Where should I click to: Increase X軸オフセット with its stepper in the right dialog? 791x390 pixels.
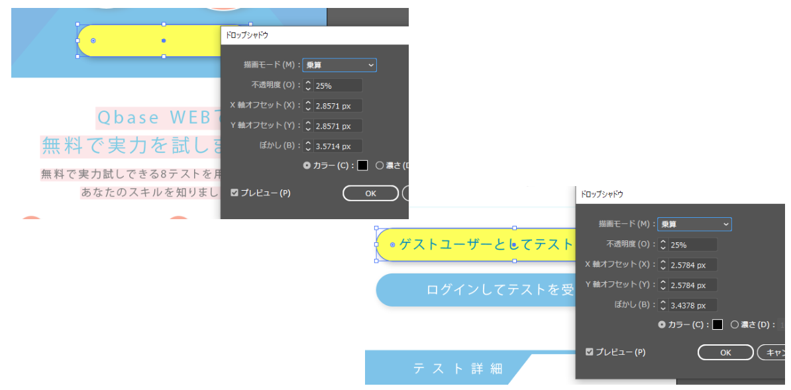(662, 262)
